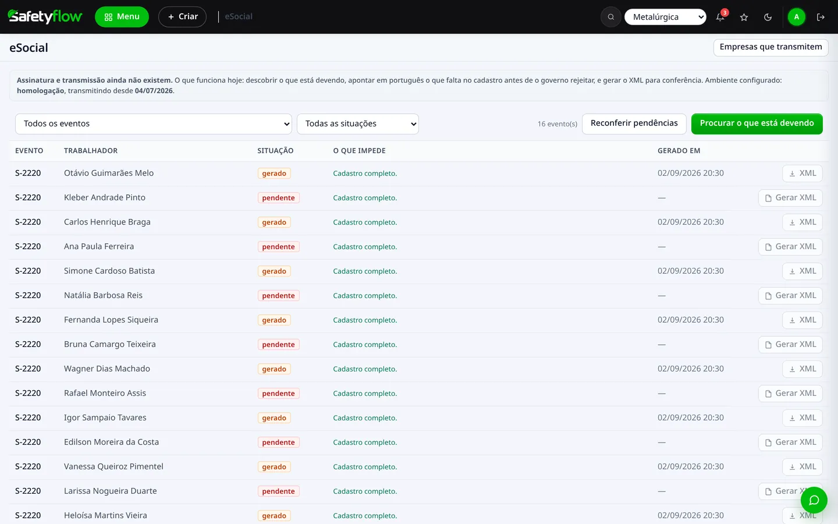Generate XML for Natália Barbosa Reis

[x=790, y=296]
